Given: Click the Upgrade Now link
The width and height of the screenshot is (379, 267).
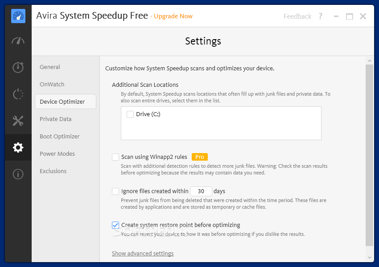Looking at the screenshot, I should click(173, 16).
